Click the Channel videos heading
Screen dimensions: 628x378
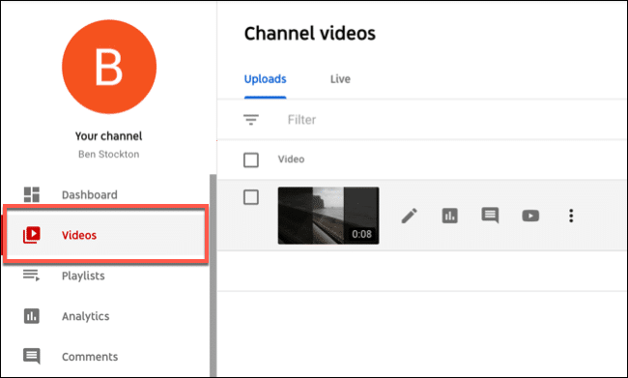pyautogui.click(x=310, y=33)
